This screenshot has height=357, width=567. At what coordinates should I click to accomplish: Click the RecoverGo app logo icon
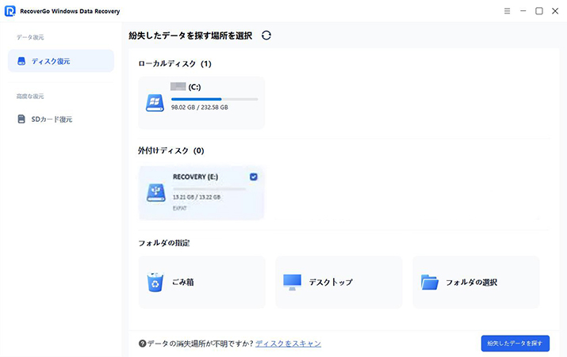point(10,11)
